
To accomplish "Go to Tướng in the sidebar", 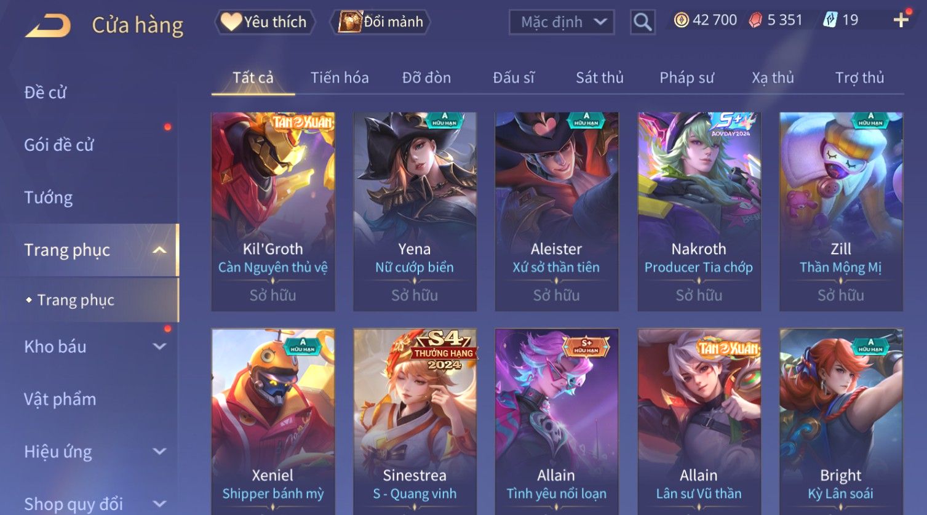I will (x=49, y=198).
